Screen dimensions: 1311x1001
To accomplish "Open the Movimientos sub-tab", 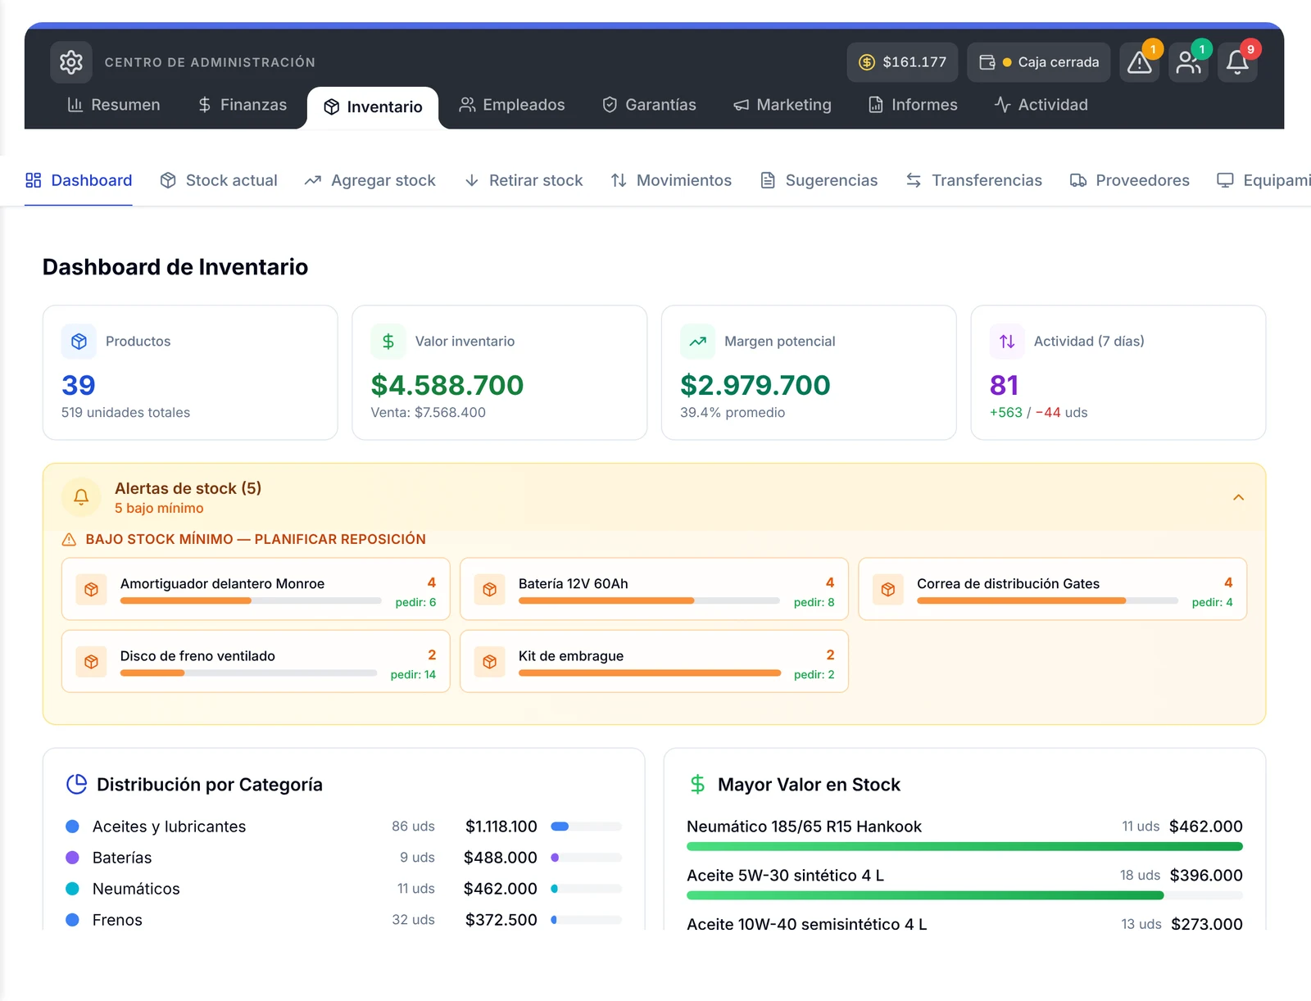I will coord(671,180).
